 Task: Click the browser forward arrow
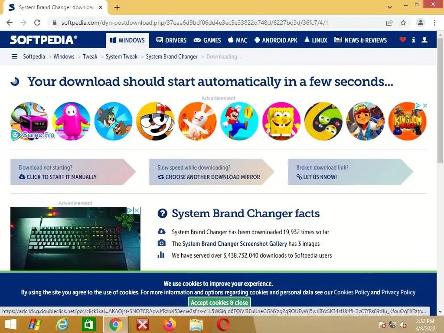(x=23, y=23)
